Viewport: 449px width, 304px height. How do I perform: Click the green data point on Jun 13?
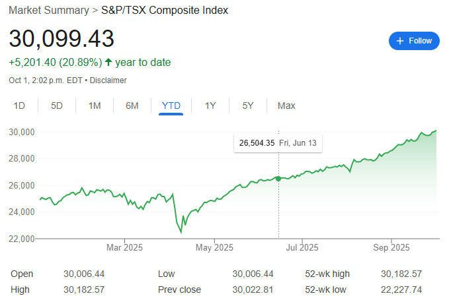point(278,178)
